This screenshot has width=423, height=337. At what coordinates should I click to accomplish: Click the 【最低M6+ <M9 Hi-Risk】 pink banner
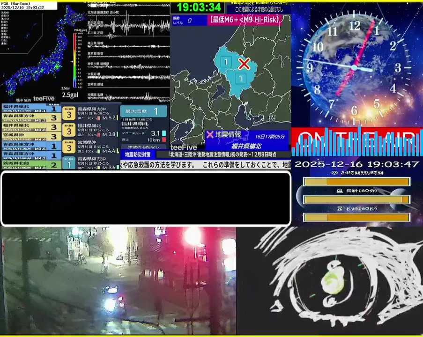coord(245,20)
